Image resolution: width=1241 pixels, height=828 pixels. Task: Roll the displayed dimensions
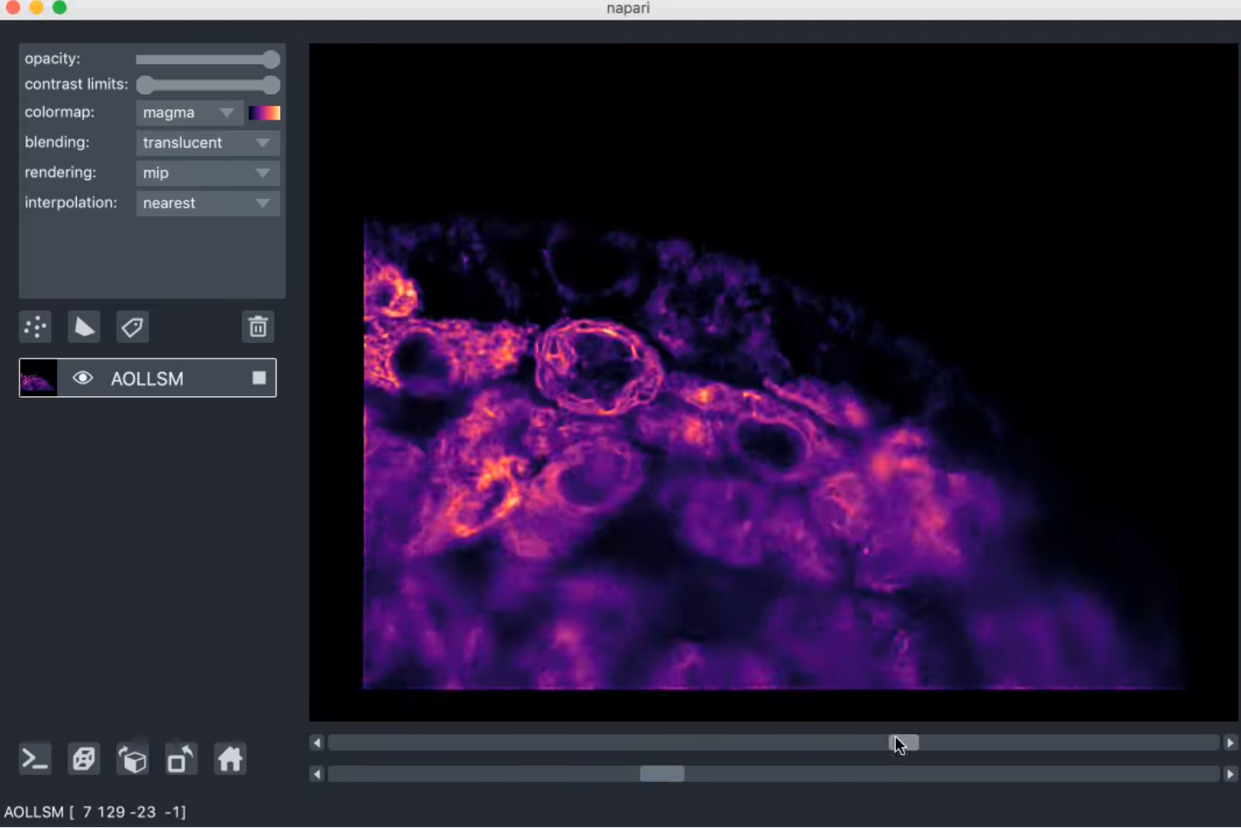tap(132, 758)
